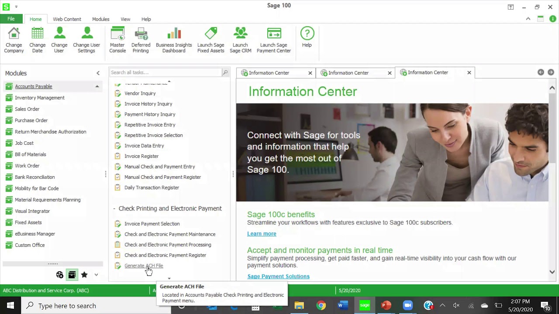The image size is (559, 314).
Task: Close the second Information Center tab
Action: (390, 73)
